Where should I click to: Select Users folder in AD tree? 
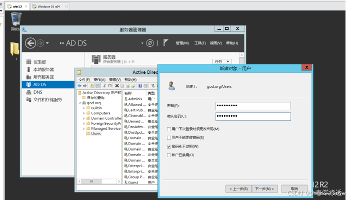[x=96, y=134]
